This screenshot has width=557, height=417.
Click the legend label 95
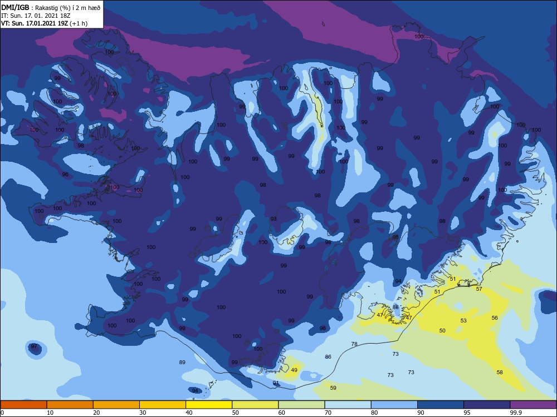point(467,413)
